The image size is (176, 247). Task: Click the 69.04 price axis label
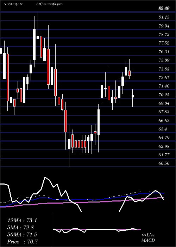coord(164,103)
